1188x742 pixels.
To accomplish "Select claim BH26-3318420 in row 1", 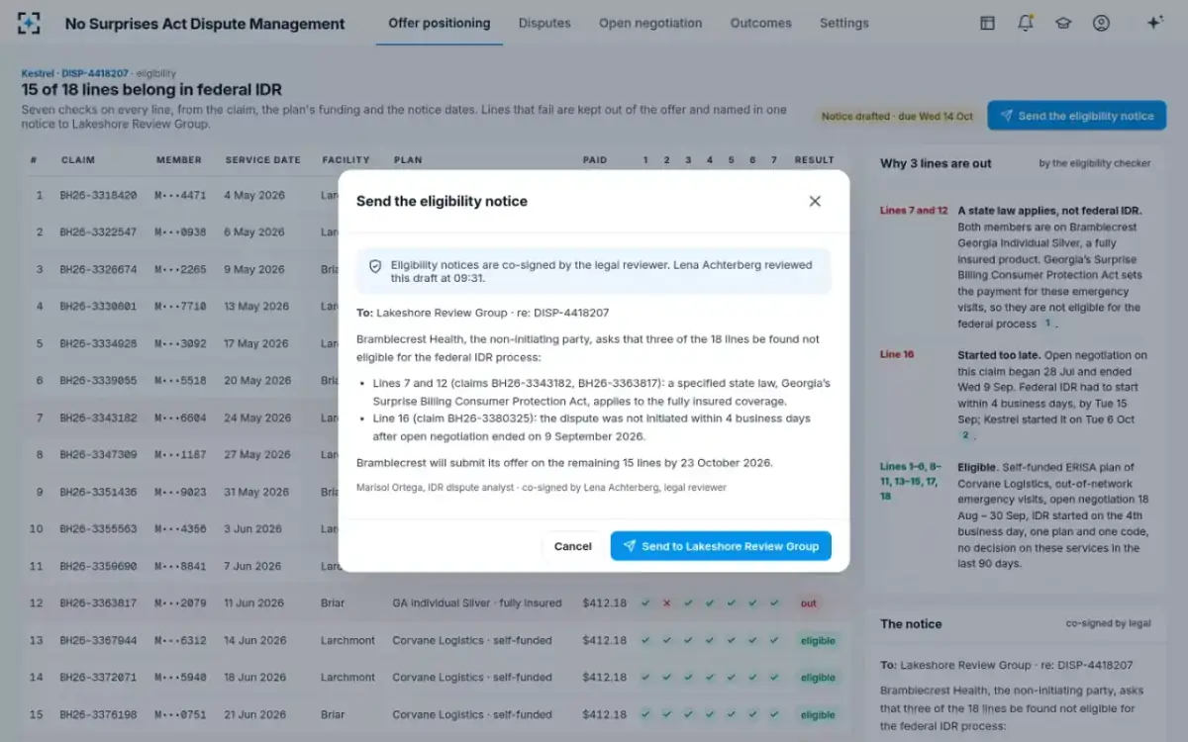I will click(x=99, y=195).
